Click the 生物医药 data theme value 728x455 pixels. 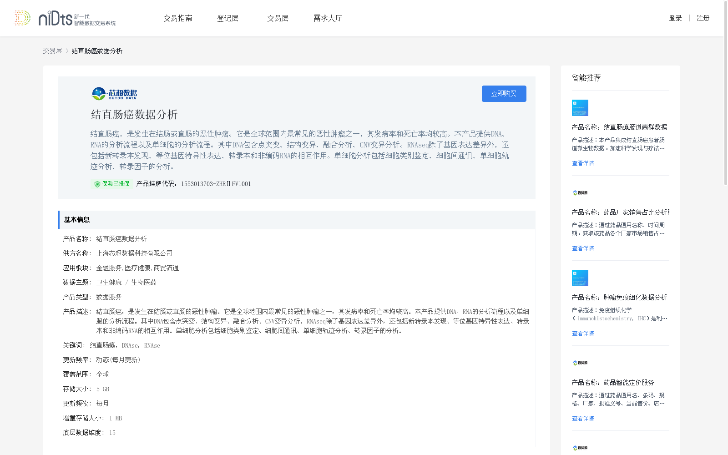pyautogui.click(x=144, y=283)
